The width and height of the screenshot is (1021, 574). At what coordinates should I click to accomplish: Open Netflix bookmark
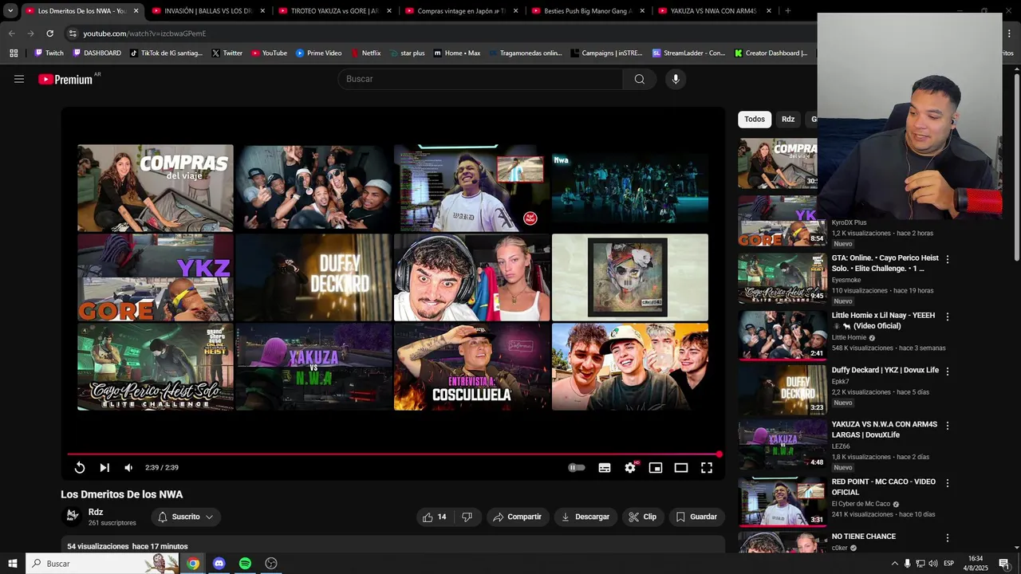(366, 53)
